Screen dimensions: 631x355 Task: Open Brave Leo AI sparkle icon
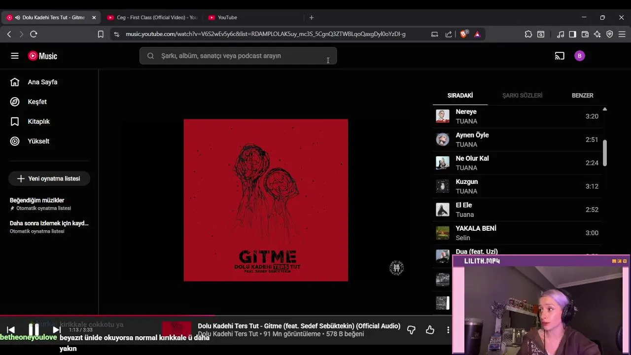click(597, 34)
